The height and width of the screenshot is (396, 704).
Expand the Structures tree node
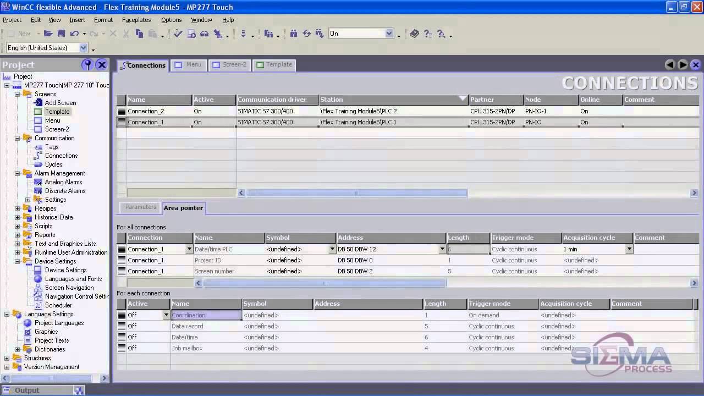click(x=7, y=358)
